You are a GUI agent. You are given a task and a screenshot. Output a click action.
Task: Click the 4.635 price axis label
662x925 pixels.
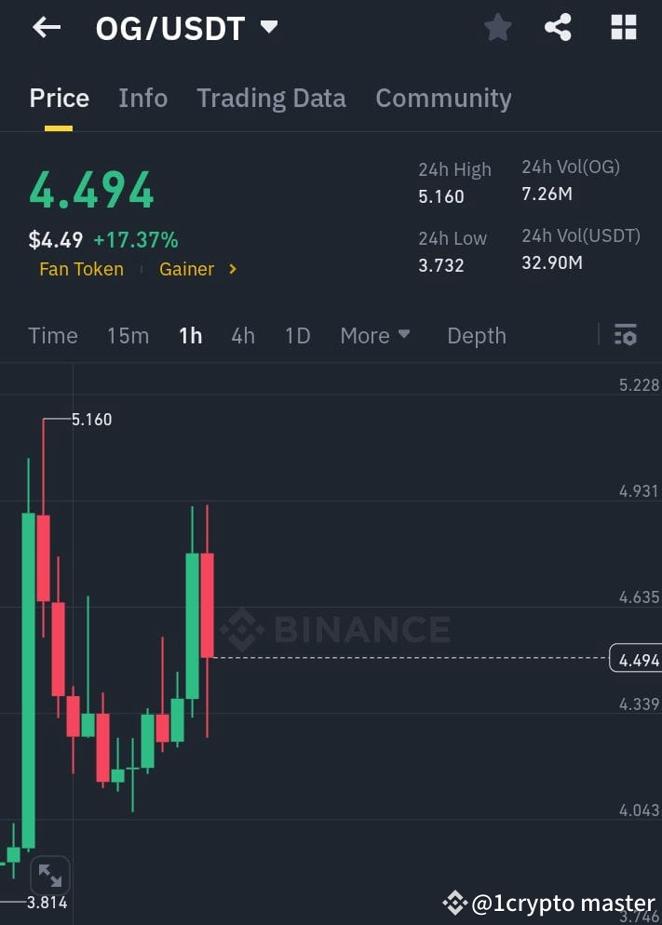(x=639, y=597)
